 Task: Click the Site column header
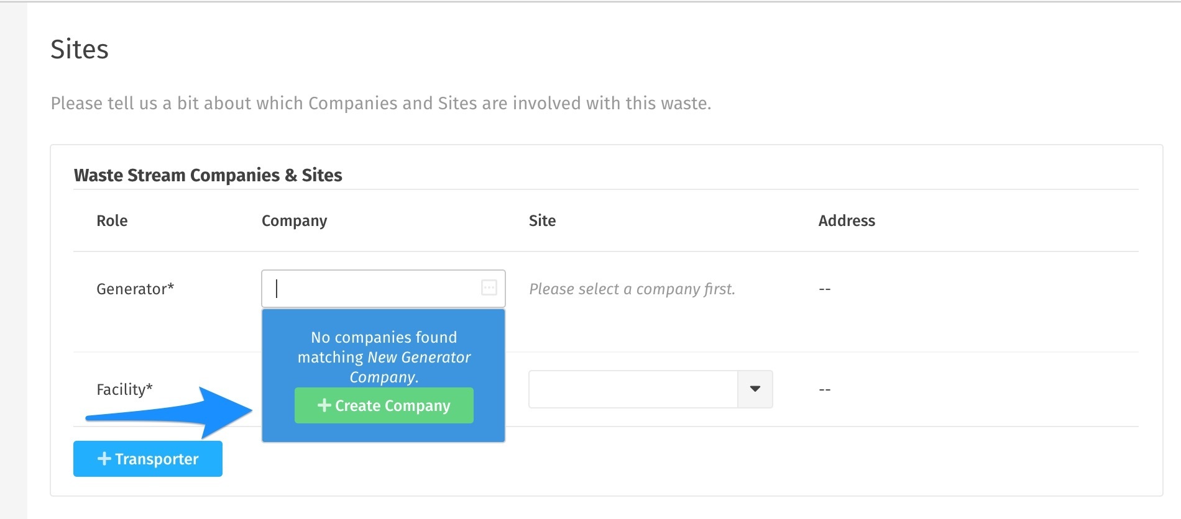pyautogui.click(x=542, y=220)
